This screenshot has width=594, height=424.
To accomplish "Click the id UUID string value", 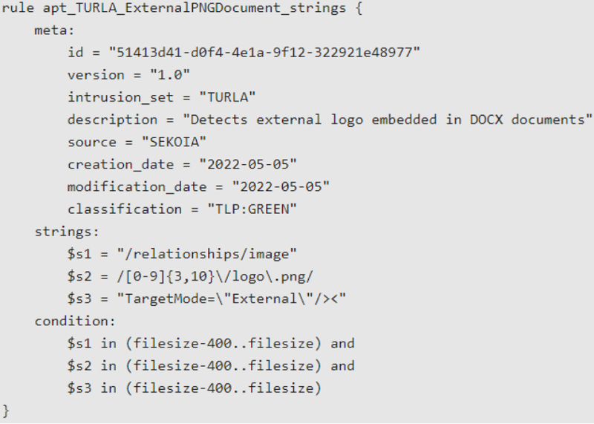I will coord(264,52).
